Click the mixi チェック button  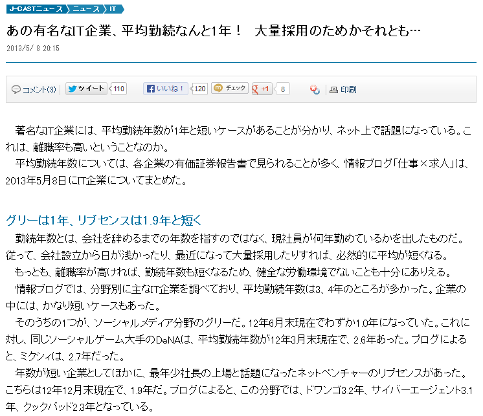[230, 88]
